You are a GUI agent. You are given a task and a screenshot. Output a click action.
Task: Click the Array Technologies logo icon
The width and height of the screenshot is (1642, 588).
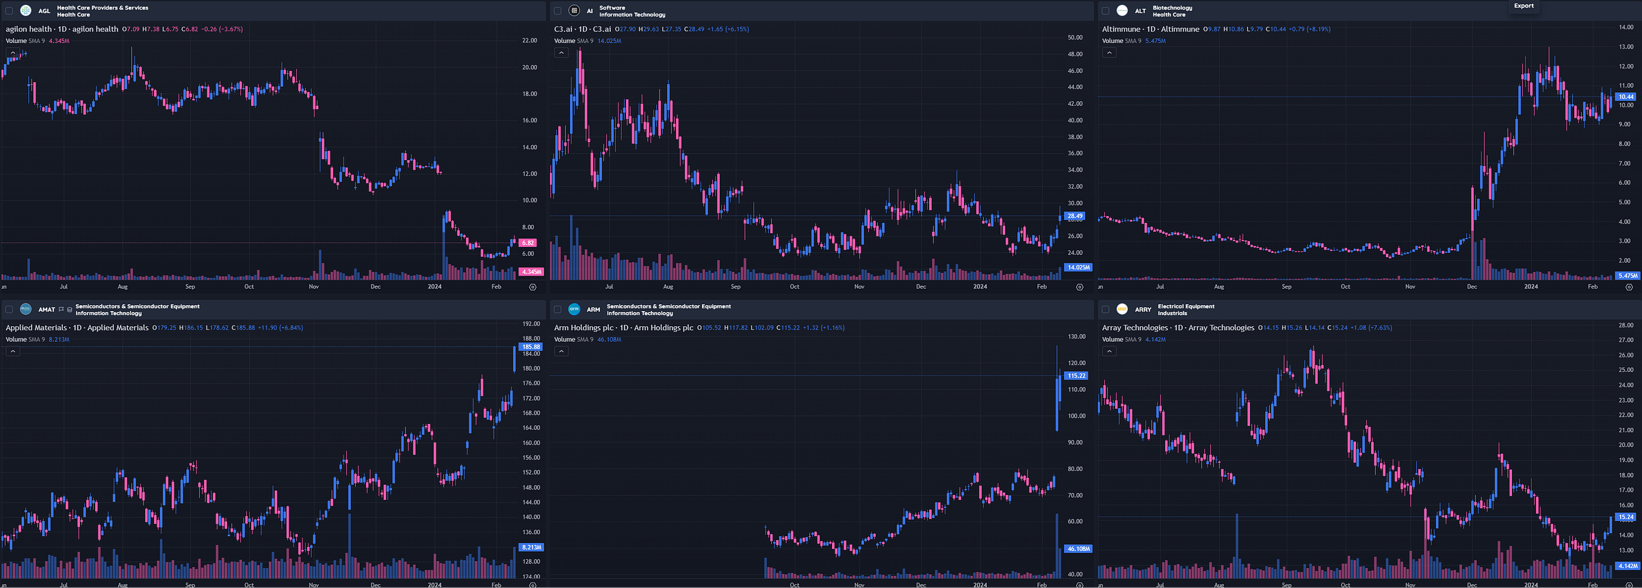(x=1122, y=309)
